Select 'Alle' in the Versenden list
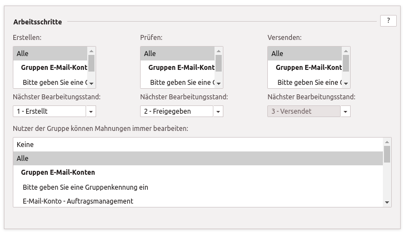The width and height of the screenshot is (404, 233). pyautogui.click(x=305, y=54)
